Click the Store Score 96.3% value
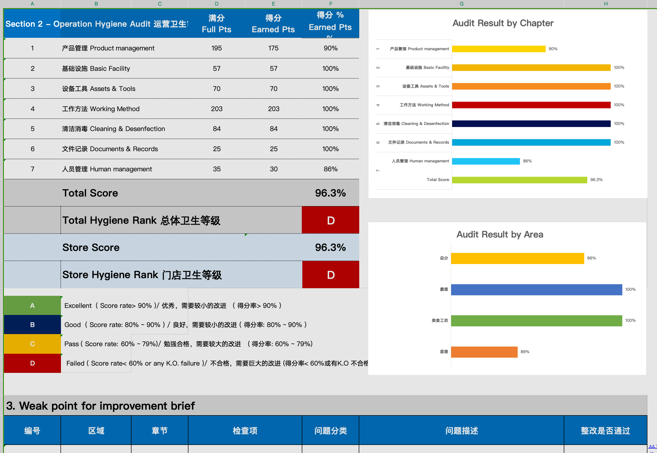 coord(330,247)
